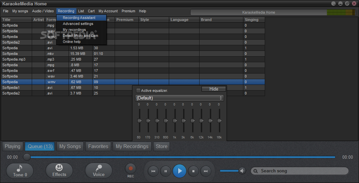The width and height of the screenshot is (359, 183).
Task: Select the Softpedia .swf song row
Action: (x=133, y=71)
